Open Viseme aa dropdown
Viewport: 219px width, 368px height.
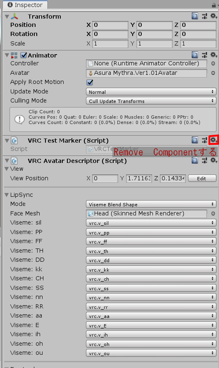(151, 316)
